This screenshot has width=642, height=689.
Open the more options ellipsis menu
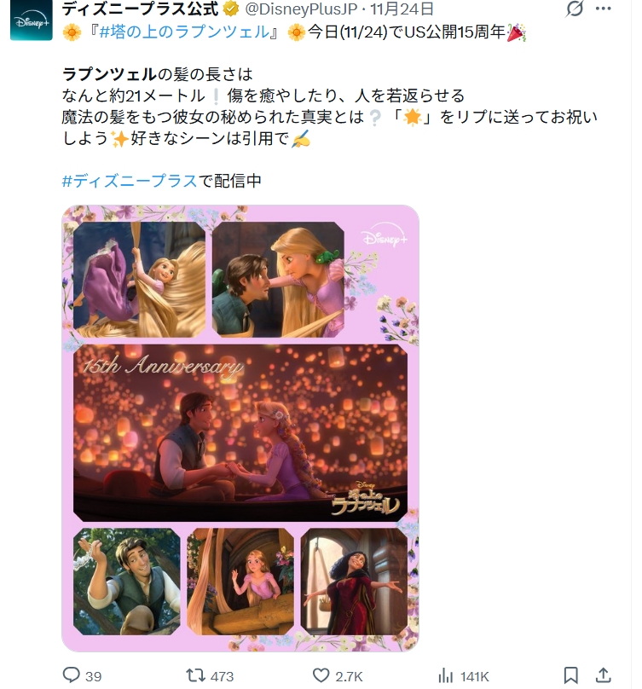click(x=604, y=9)
